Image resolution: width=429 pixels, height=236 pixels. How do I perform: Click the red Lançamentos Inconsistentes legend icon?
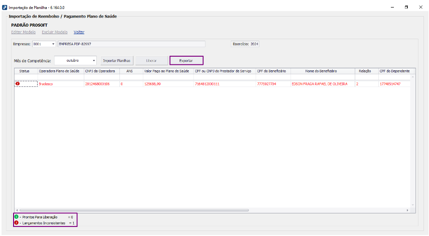point(16,222)
